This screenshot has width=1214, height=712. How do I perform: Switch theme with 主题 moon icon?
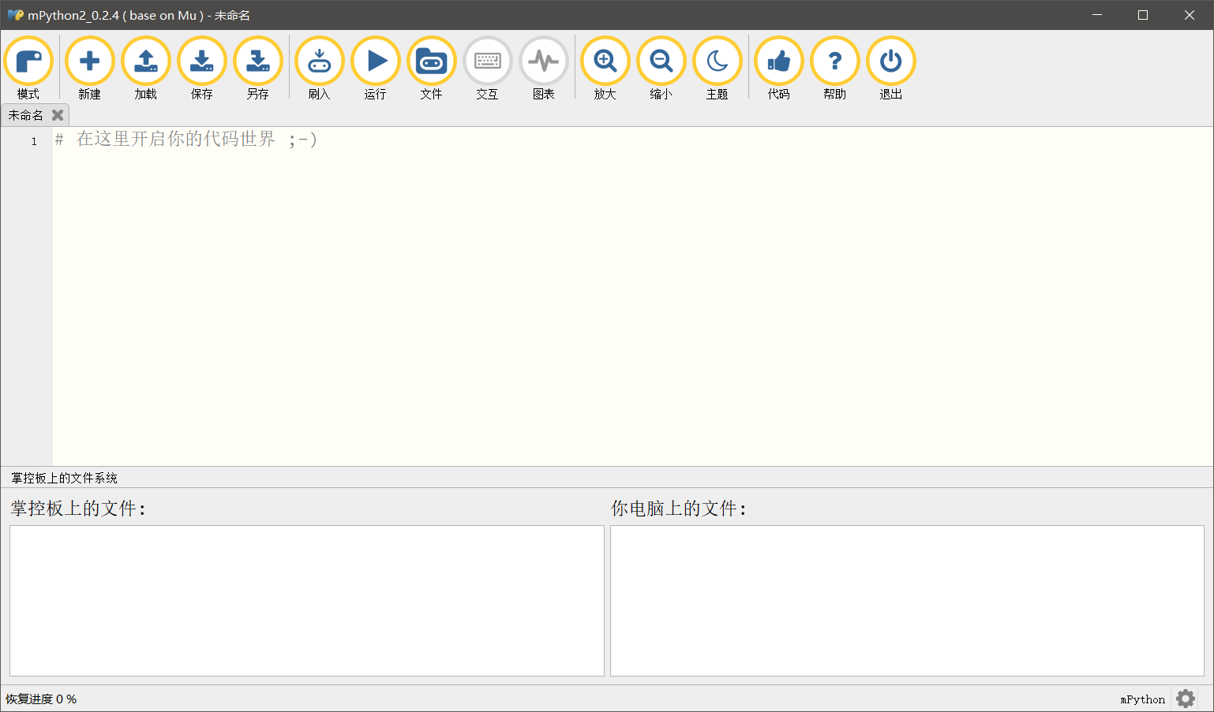[x=718, y=62]
